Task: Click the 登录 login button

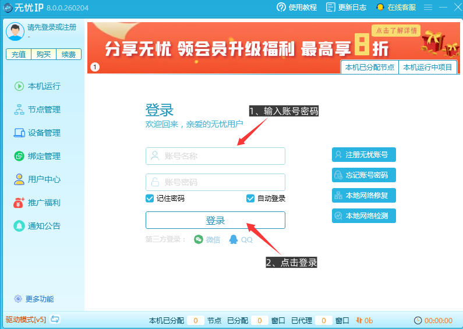Action: [215, 220]
